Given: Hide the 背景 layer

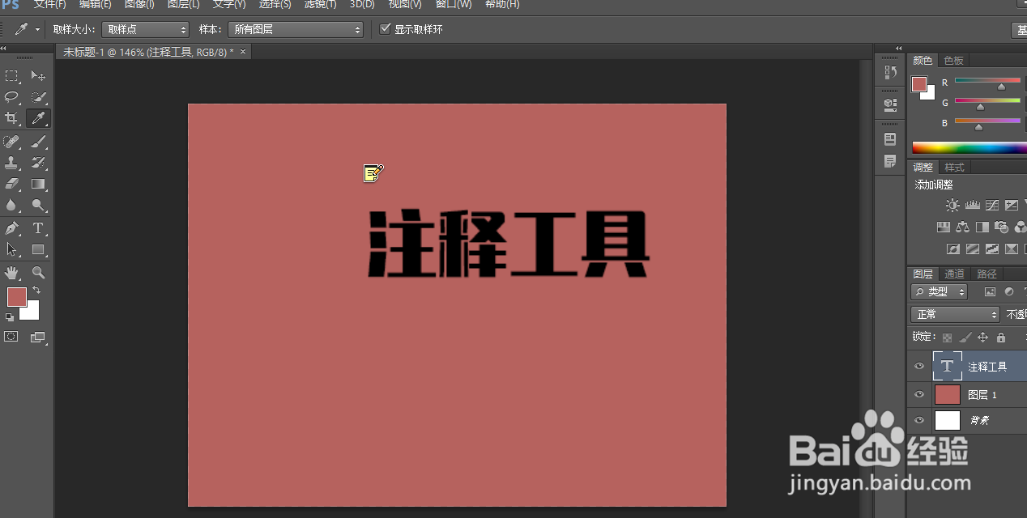Looking at the screenshot, I should 918,421.
